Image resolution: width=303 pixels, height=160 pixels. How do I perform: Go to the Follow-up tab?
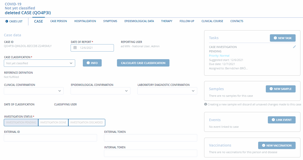(187, 21)
